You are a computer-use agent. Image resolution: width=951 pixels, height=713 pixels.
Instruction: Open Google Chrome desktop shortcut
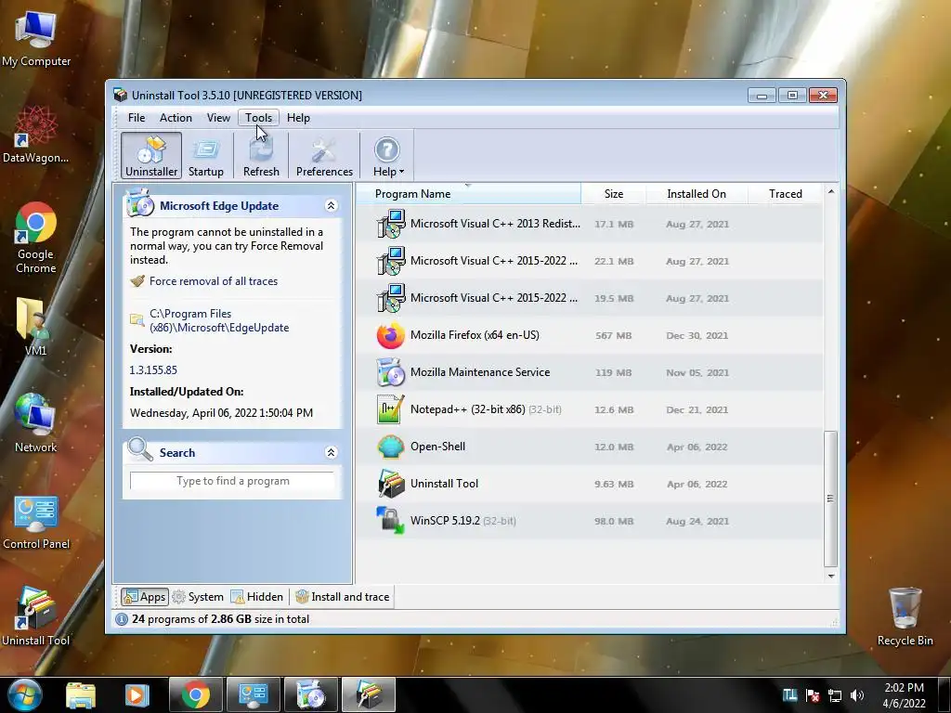click(x=36, y=237)
